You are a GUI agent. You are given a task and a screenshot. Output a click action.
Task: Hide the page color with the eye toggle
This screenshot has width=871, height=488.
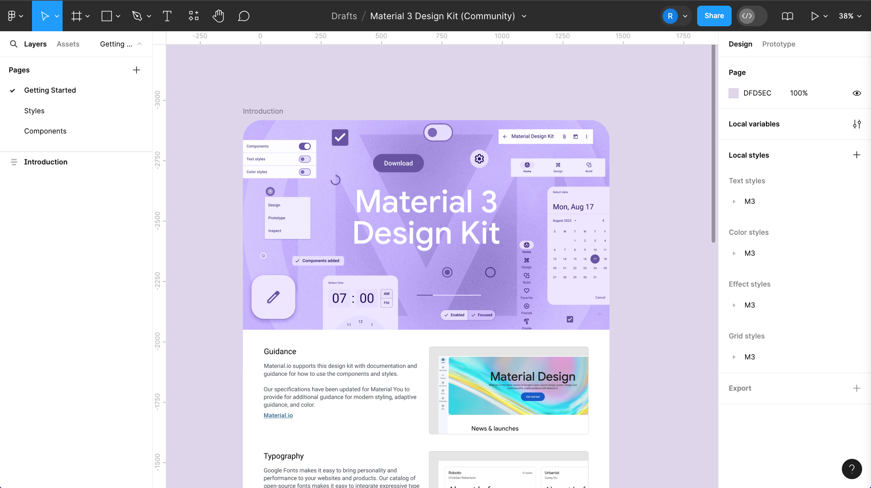857,93
